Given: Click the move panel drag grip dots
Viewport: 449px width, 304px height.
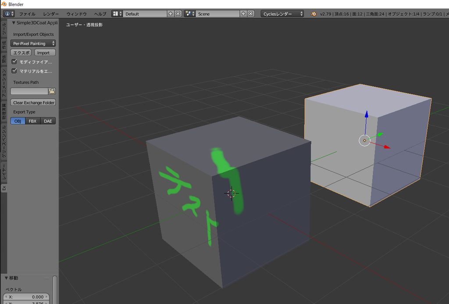Looking at the screenshot, I should [46, 279].
